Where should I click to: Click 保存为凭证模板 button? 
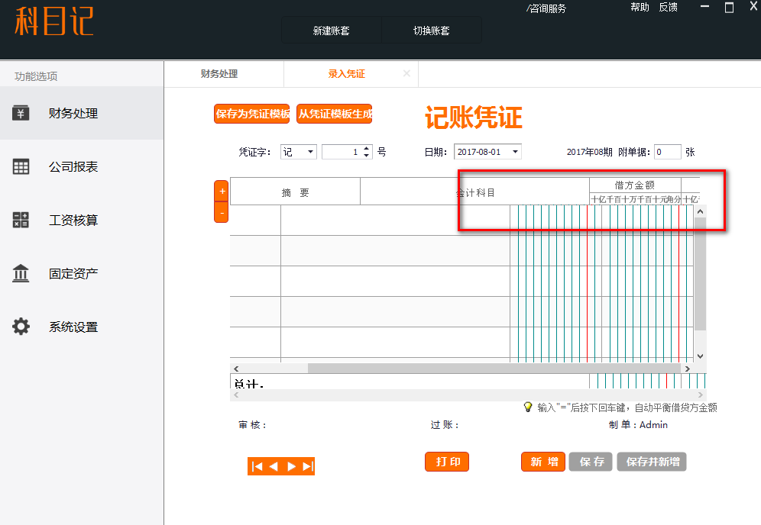pos(252,114)
